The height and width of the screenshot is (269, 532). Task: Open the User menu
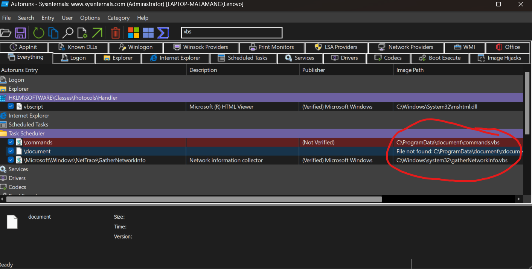pyautogui.click(x=67, y=18)
